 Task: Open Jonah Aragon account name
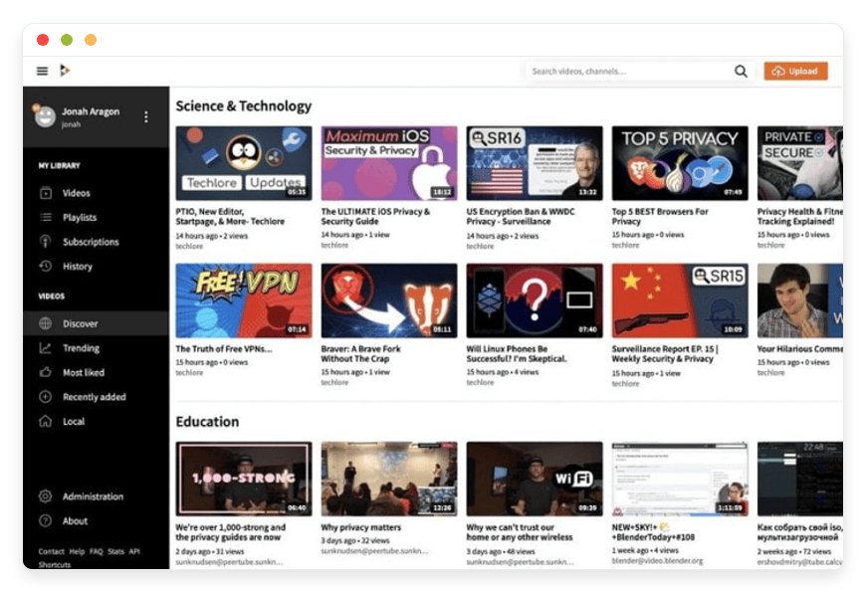click(91, 111)
